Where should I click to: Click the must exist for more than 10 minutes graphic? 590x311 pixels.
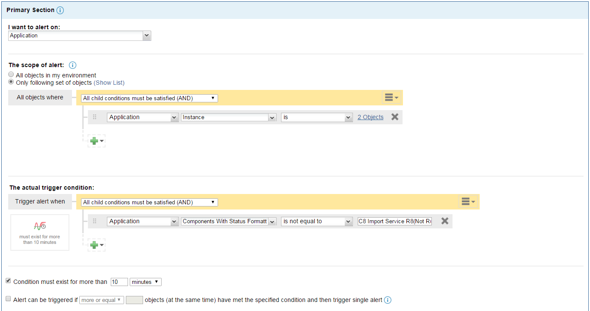click(40, 232)
